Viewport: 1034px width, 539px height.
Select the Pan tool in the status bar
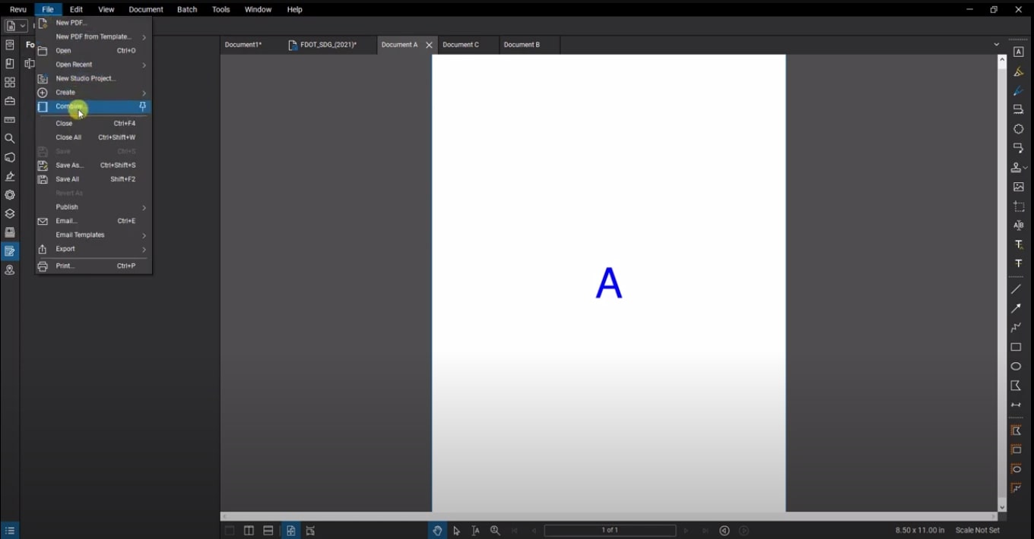[x=437, y=530]
